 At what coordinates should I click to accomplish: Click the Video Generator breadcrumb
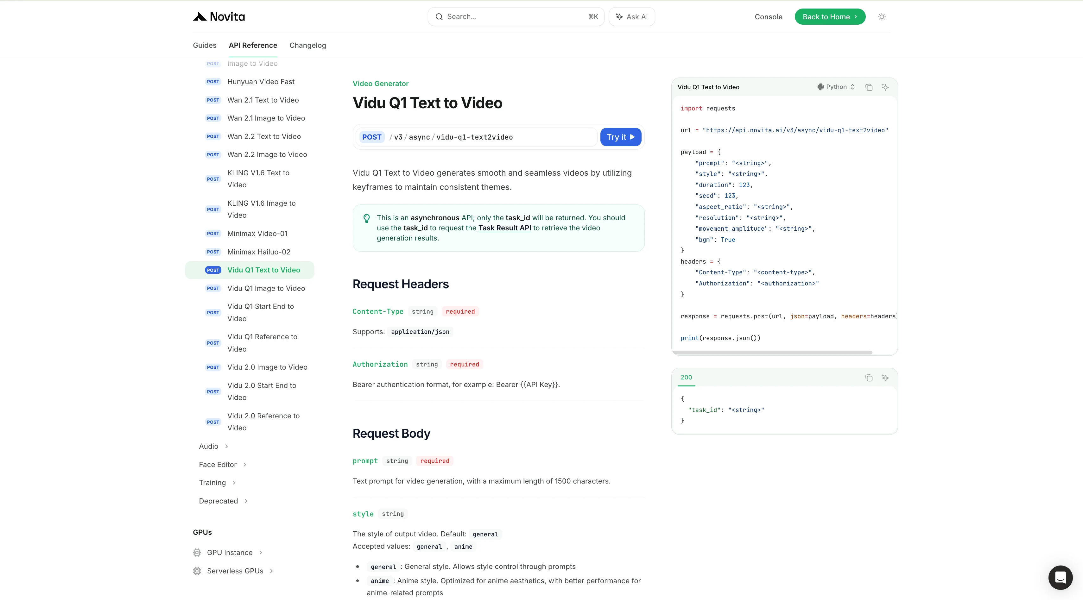[x=381, y=84]
